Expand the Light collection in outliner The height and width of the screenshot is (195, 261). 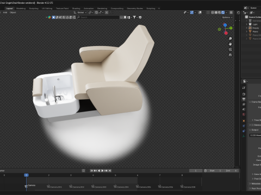point(246,24)
